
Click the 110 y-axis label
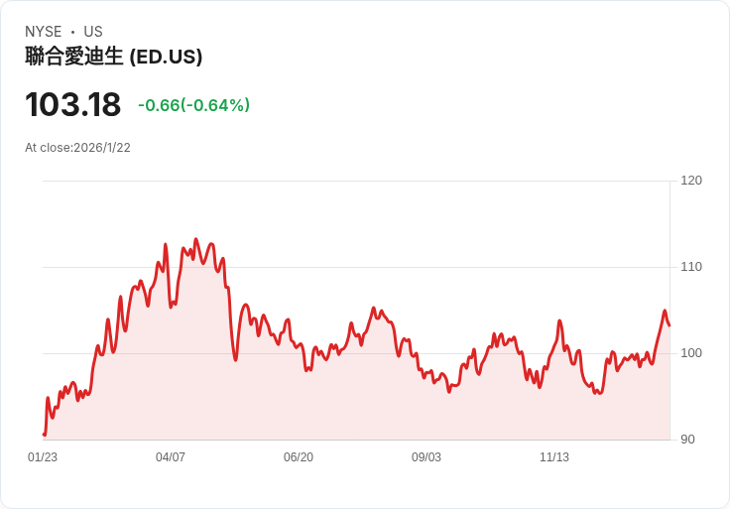click(691, 267)
